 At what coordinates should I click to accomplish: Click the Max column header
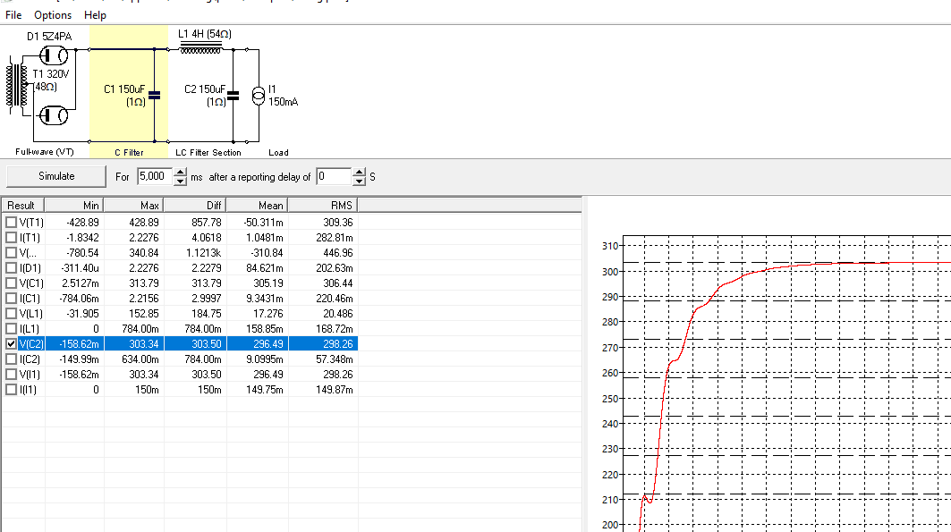133,206
